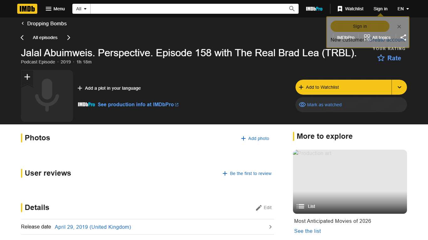Open See the list link
Viewport: 428px width, 240px height.
[x=307, y=231]
